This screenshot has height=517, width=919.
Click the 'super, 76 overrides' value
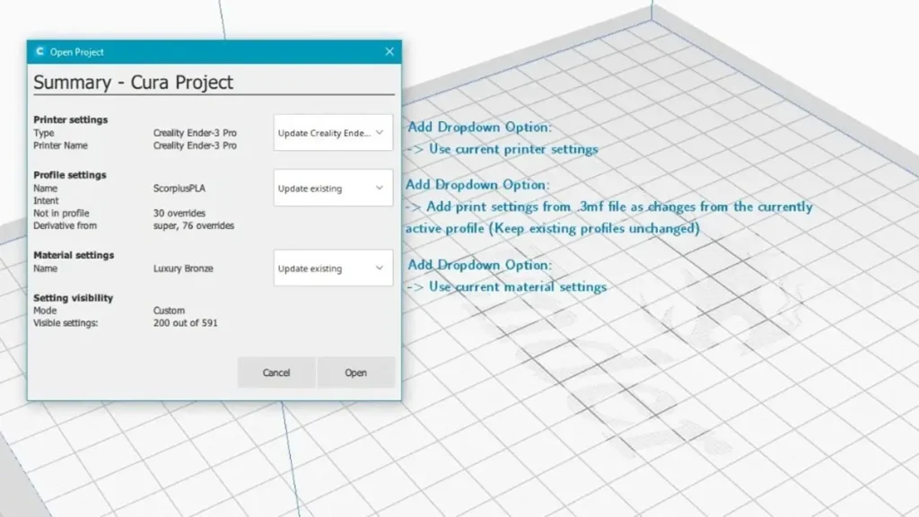pos(194,225)
